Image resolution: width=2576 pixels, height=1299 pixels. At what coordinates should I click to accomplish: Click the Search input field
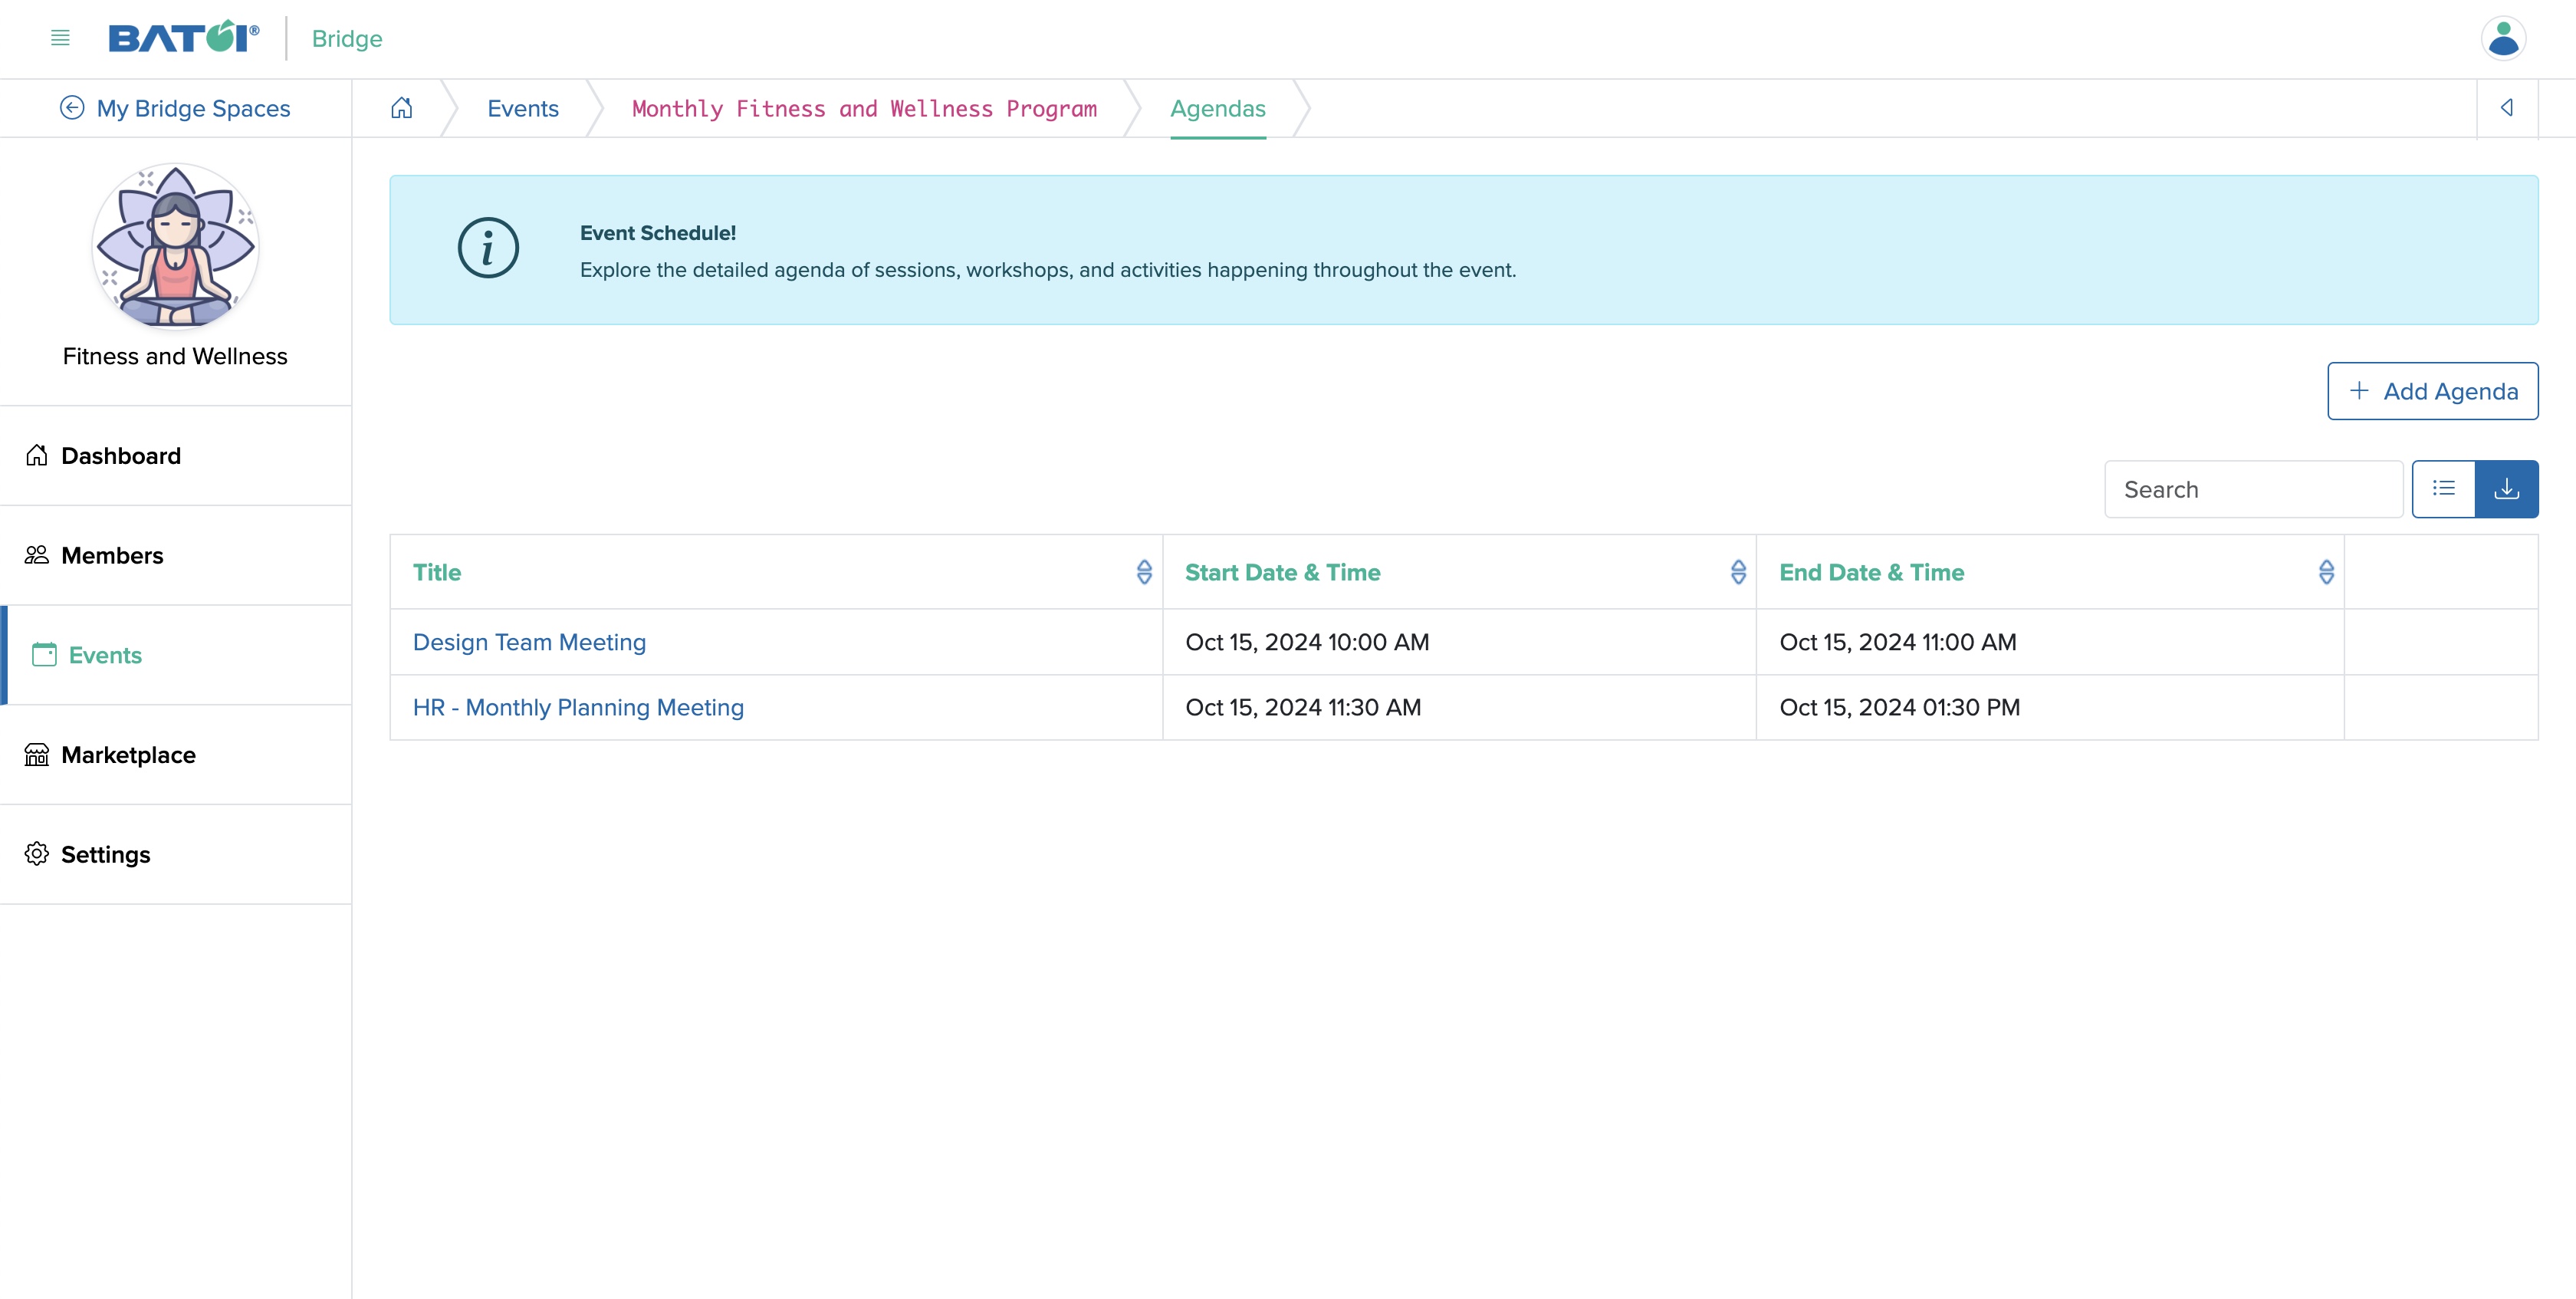point(2253,488)
